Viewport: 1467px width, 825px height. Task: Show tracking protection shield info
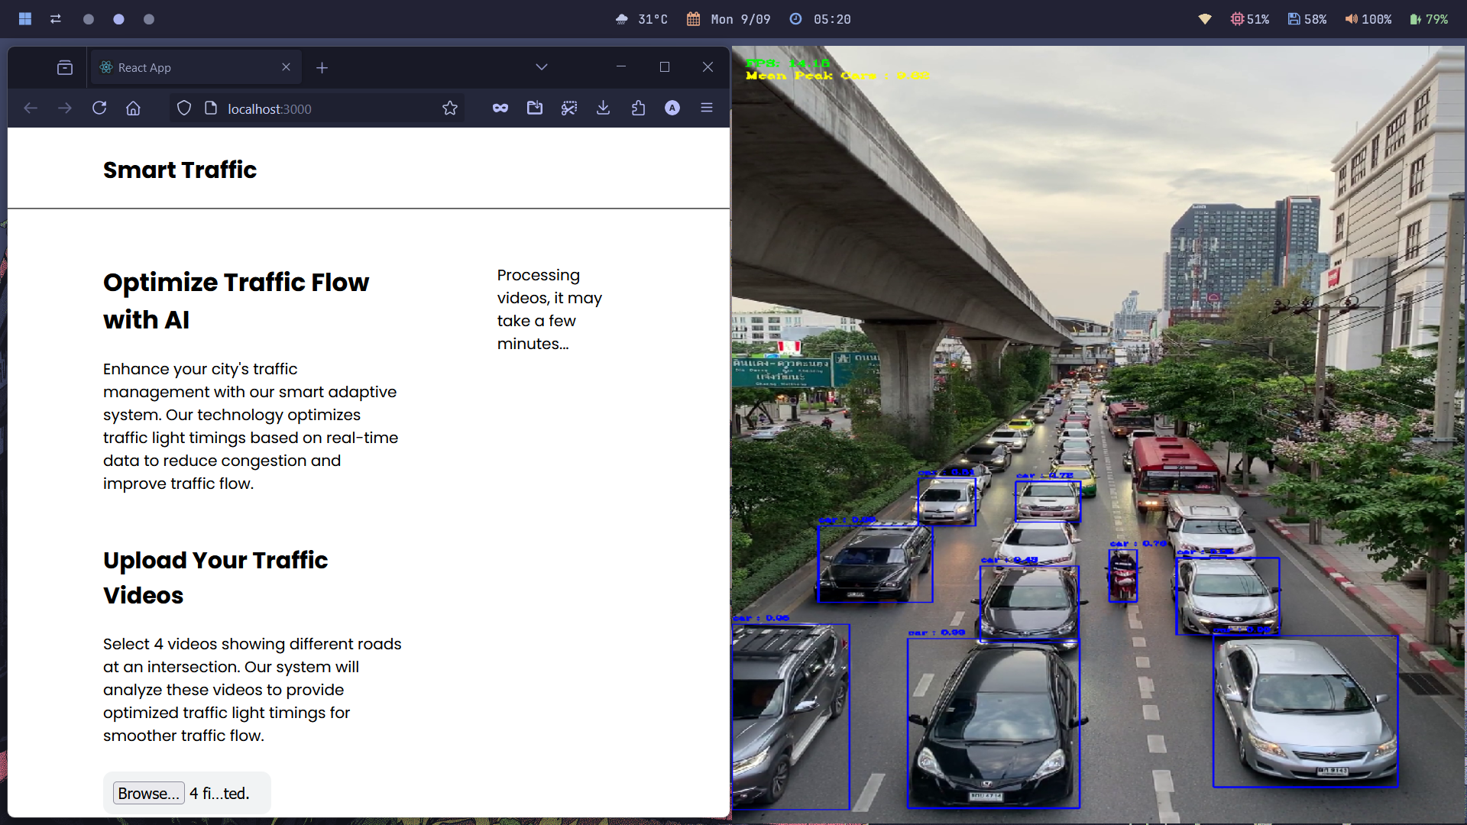click(184, 108)
